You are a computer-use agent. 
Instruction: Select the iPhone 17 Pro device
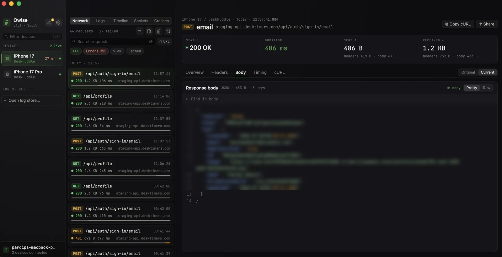32,74
